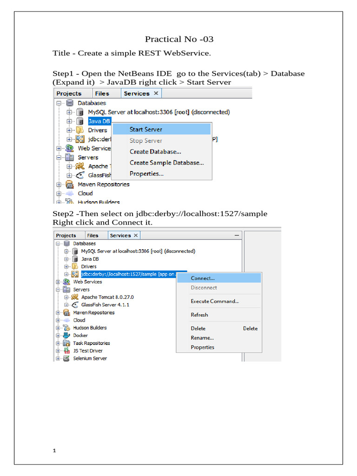Click Cloud icon in first screenshot
Image resolution: width=357 pixels, height=476 pixels.
[70, 193]
